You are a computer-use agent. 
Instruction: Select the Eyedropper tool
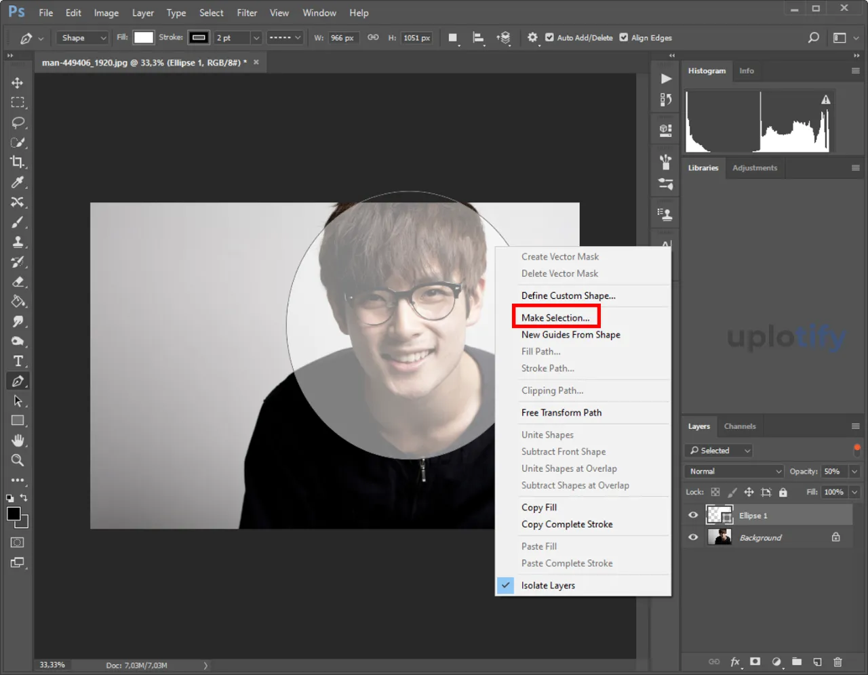(x=18, y=182)
